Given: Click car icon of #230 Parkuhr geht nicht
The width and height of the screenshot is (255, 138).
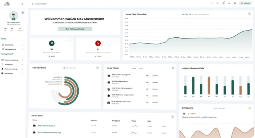Looking at the screenshot, I should (x=108, y=103).
